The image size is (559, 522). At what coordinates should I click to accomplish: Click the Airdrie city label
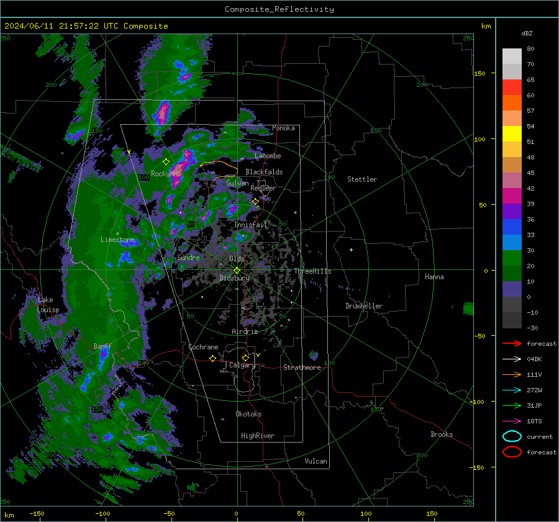click(245, 331)
